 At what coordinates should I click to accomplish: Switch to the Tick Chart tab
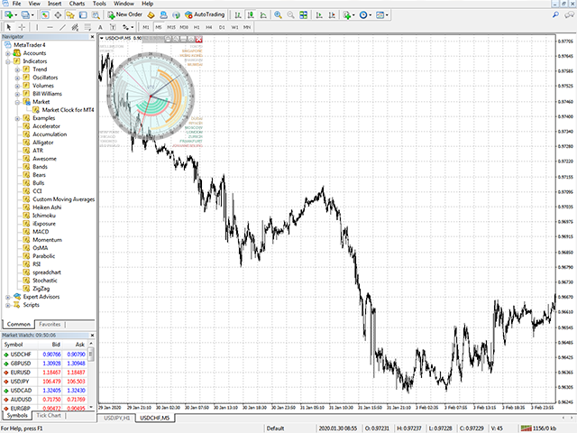point(49,415)
